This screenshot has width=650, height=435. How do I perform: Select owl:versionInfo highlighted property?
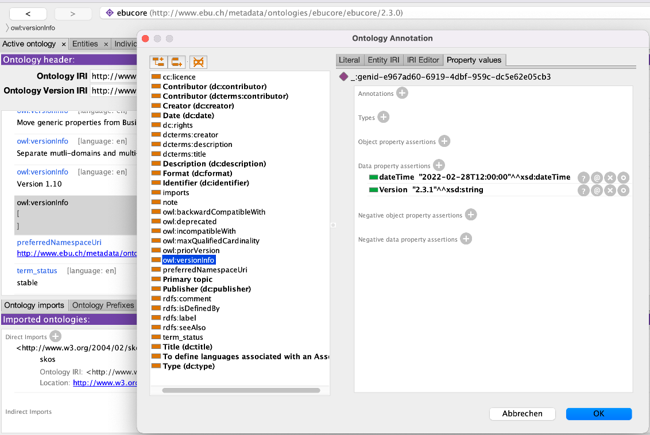pos(188,260)
